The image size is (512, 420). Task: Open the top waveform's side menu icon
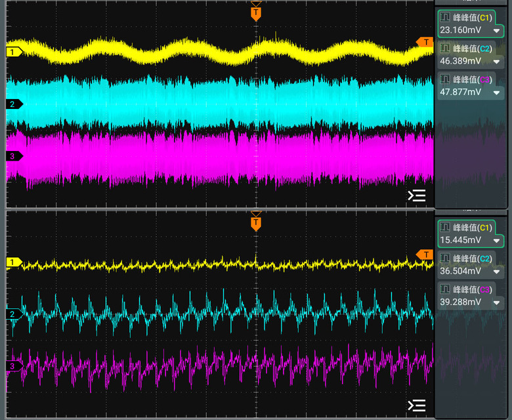pos(417,196)
